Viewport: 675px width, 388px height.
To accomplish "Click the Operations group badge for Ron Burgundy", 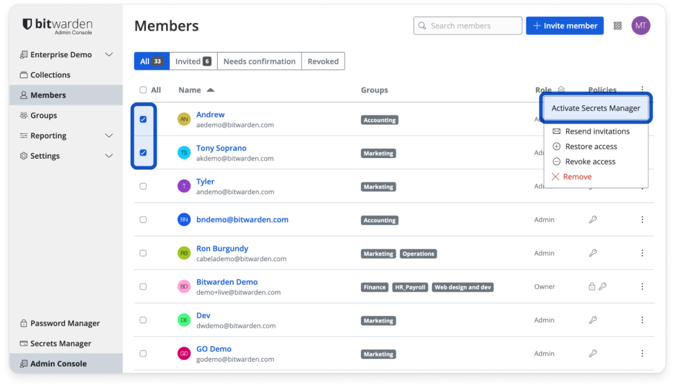I will coord(418,254).
